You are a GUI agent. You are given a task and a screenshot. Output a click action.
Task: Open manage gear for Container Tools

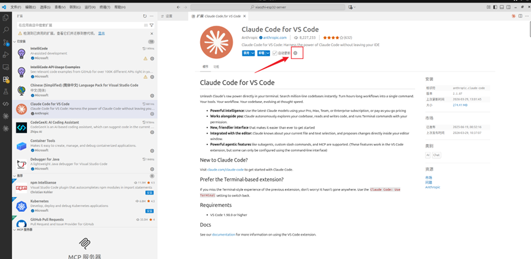click(x=152, y=151)
